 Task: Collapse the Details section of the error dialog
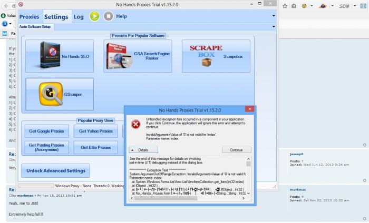(143, 150)
